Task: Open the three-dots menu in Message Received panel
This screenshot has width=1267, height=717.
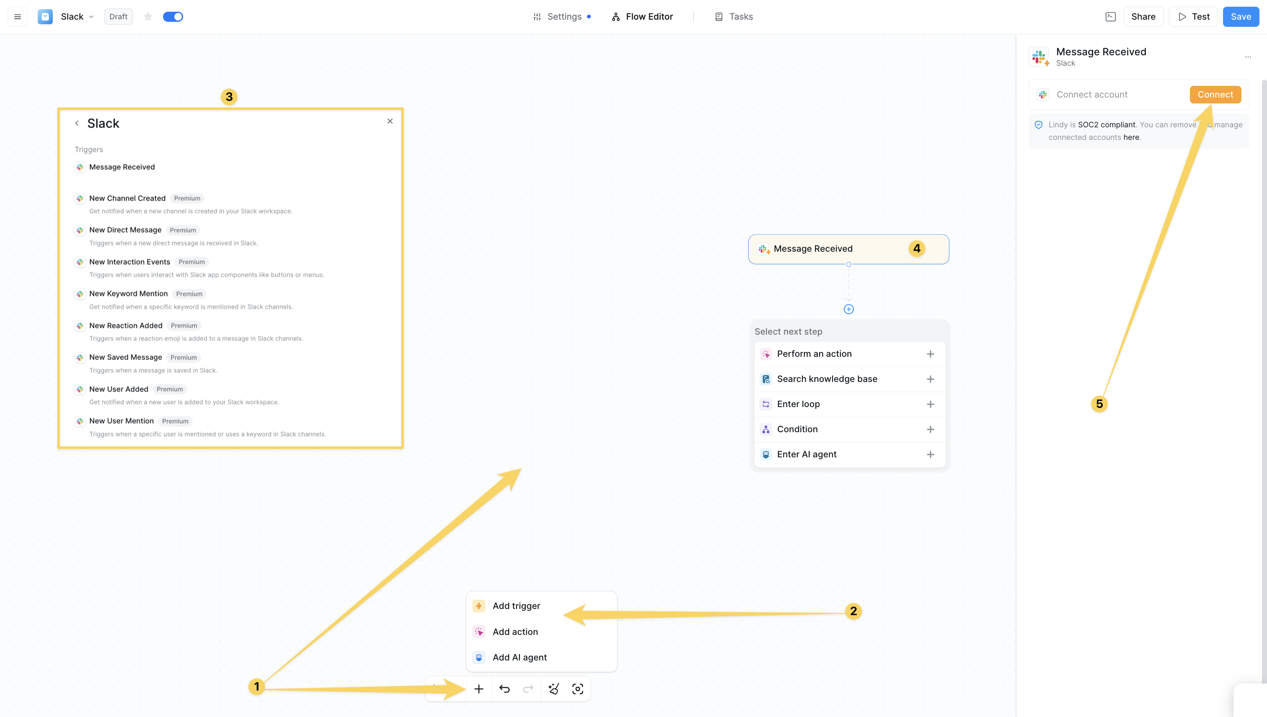Action: [x=1248, y=57]
